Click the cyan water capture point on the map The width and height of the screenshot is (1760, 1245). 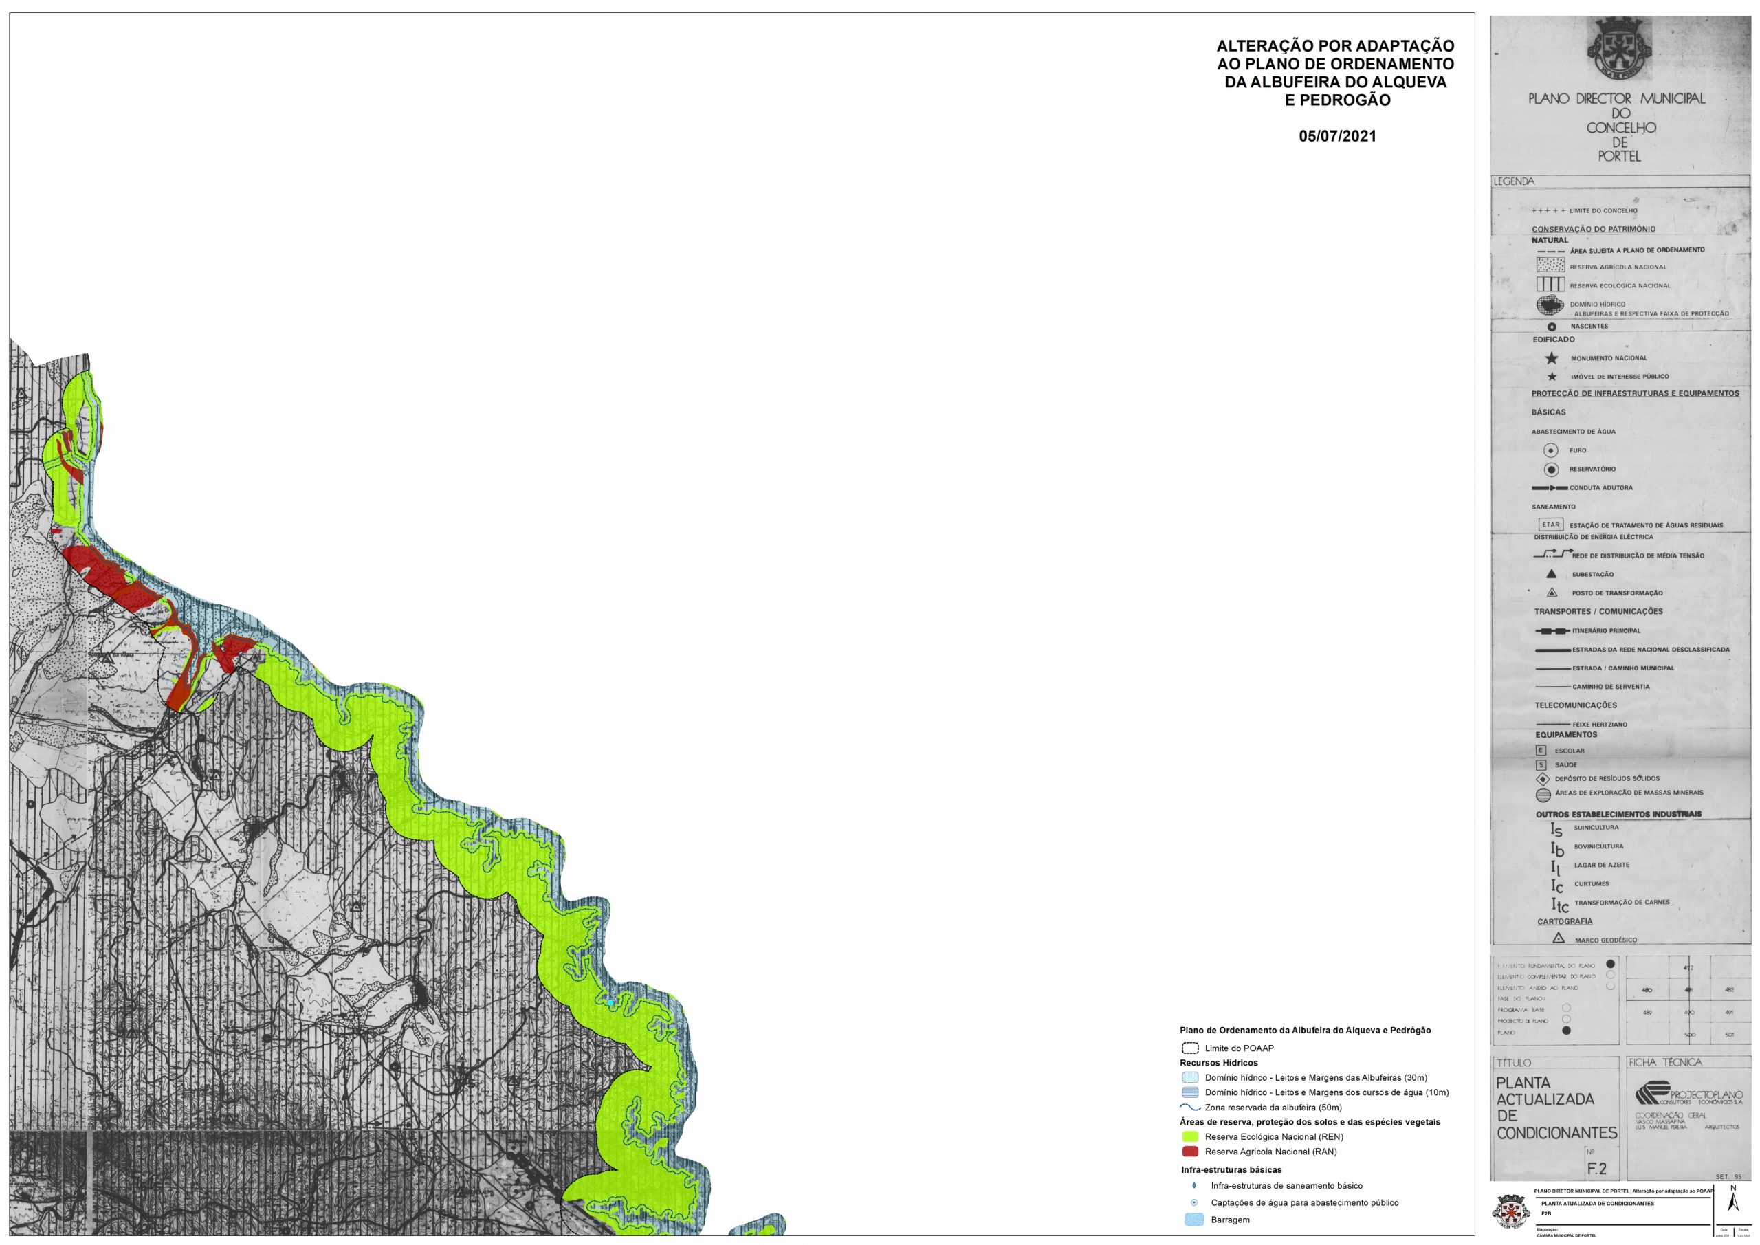click(610, 1002)
